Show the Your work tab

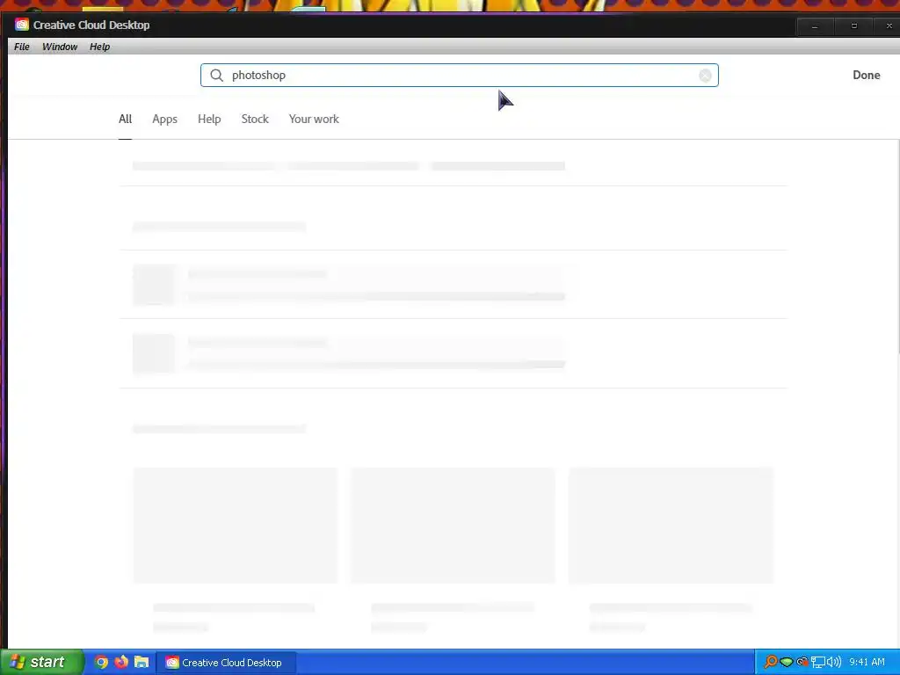(314, 119)
